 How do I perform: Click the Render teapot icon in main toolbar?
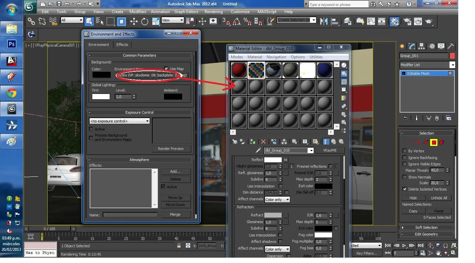click(429, 21)
